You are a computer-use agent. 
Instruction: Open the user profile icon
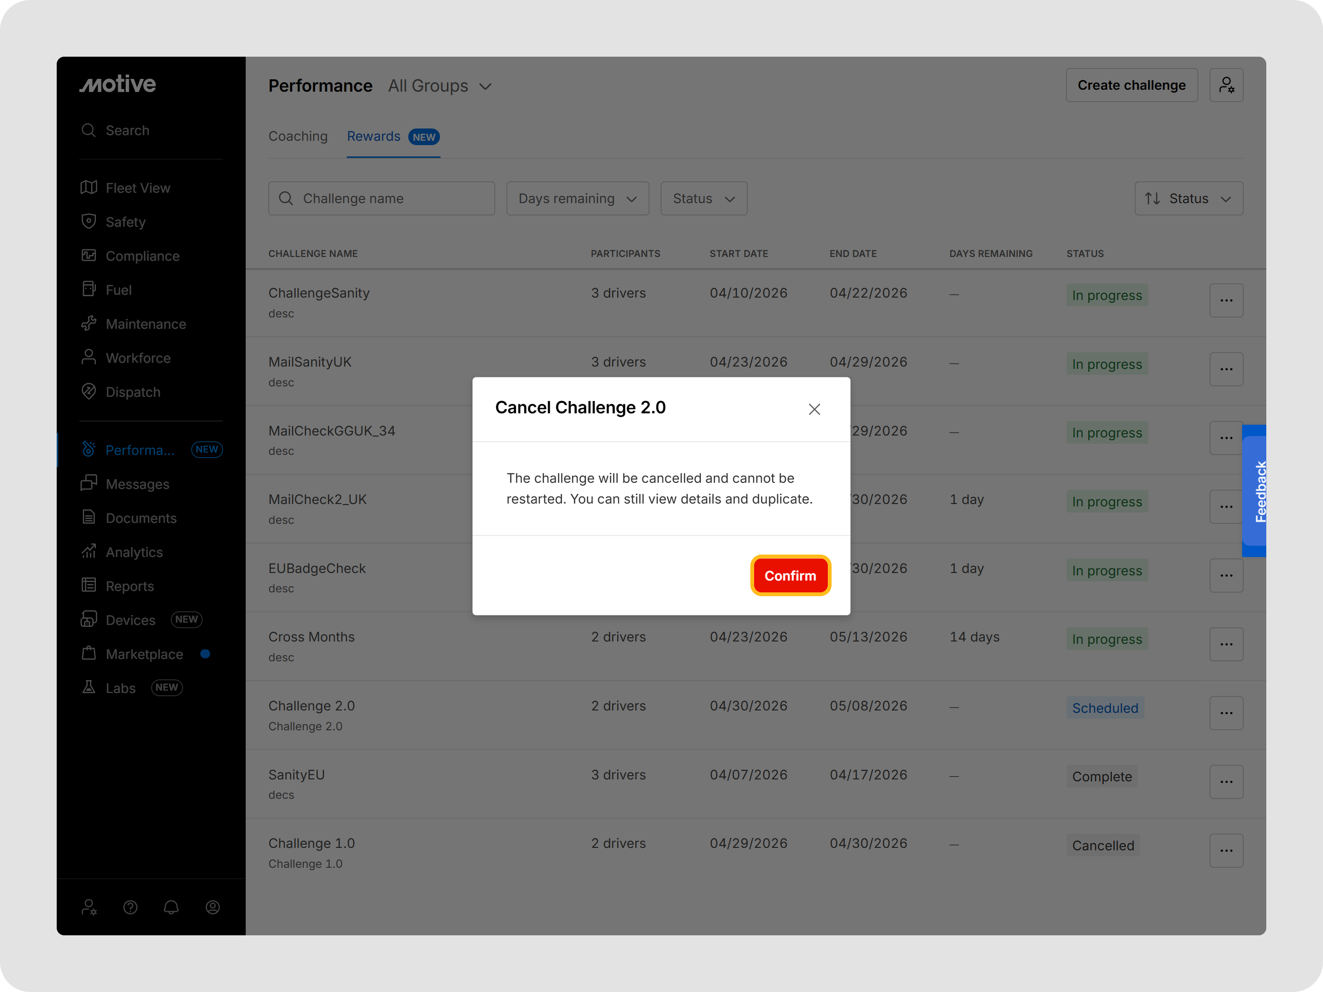(213, 908)
